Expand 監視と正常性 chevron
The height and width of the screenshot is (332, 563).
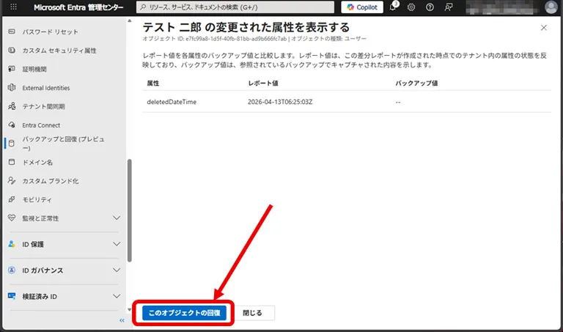click(x=117, y=218)
